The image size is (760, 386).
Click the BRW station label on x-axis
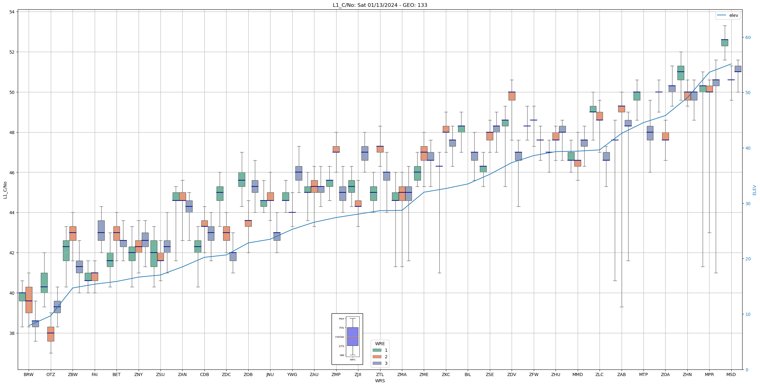[x=29, y=374]
